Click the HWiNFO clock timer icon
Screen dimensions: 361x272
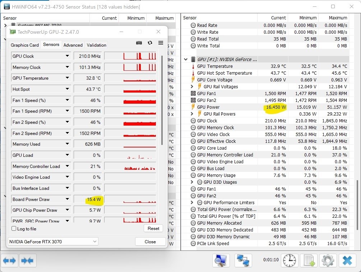[x=290, y=260]
